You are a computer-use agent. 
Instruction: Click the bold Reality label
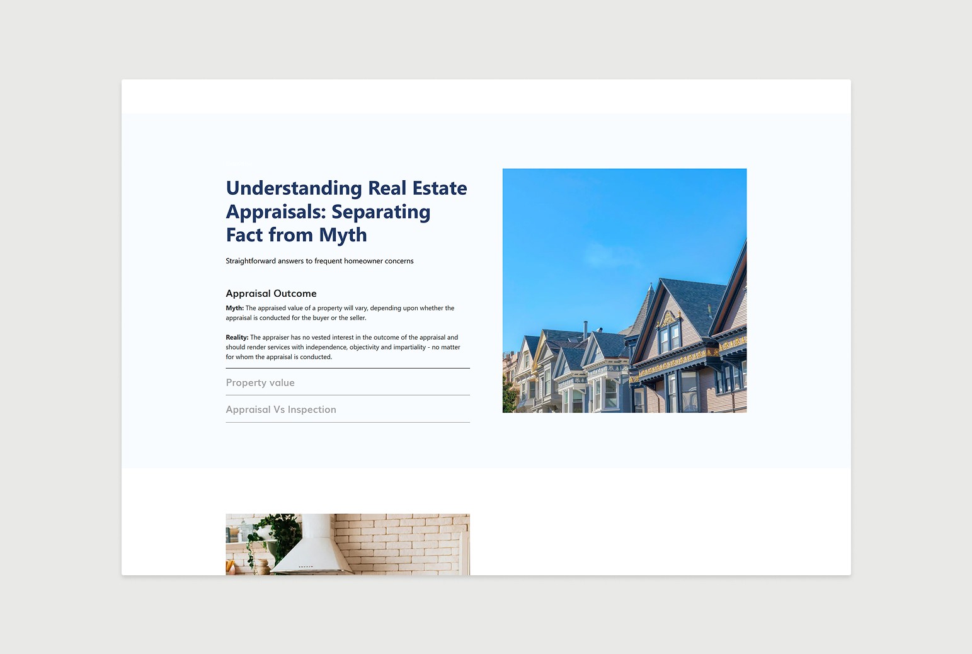(236, 337)
